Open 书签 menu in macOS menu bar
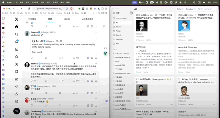220x118 pixels. pyautogui.click(x=43, y=2)
